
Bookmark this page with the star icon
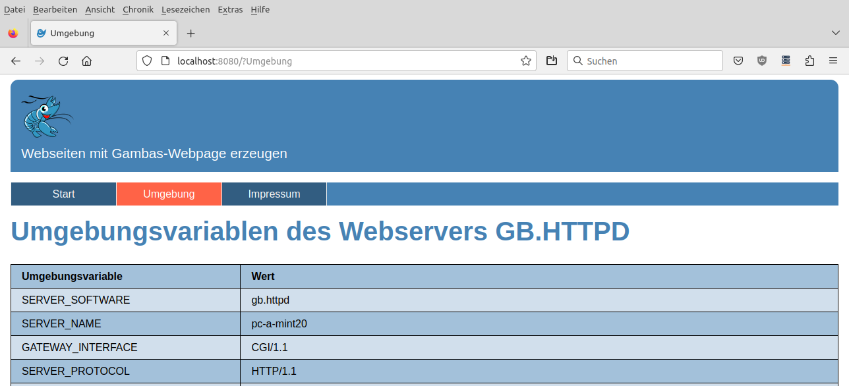coord(525,61)
